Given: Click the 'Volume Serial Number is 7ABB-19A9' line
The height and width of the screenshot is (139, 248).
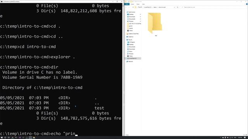Looking at the screenshot, I should click(x=42, y=77).
